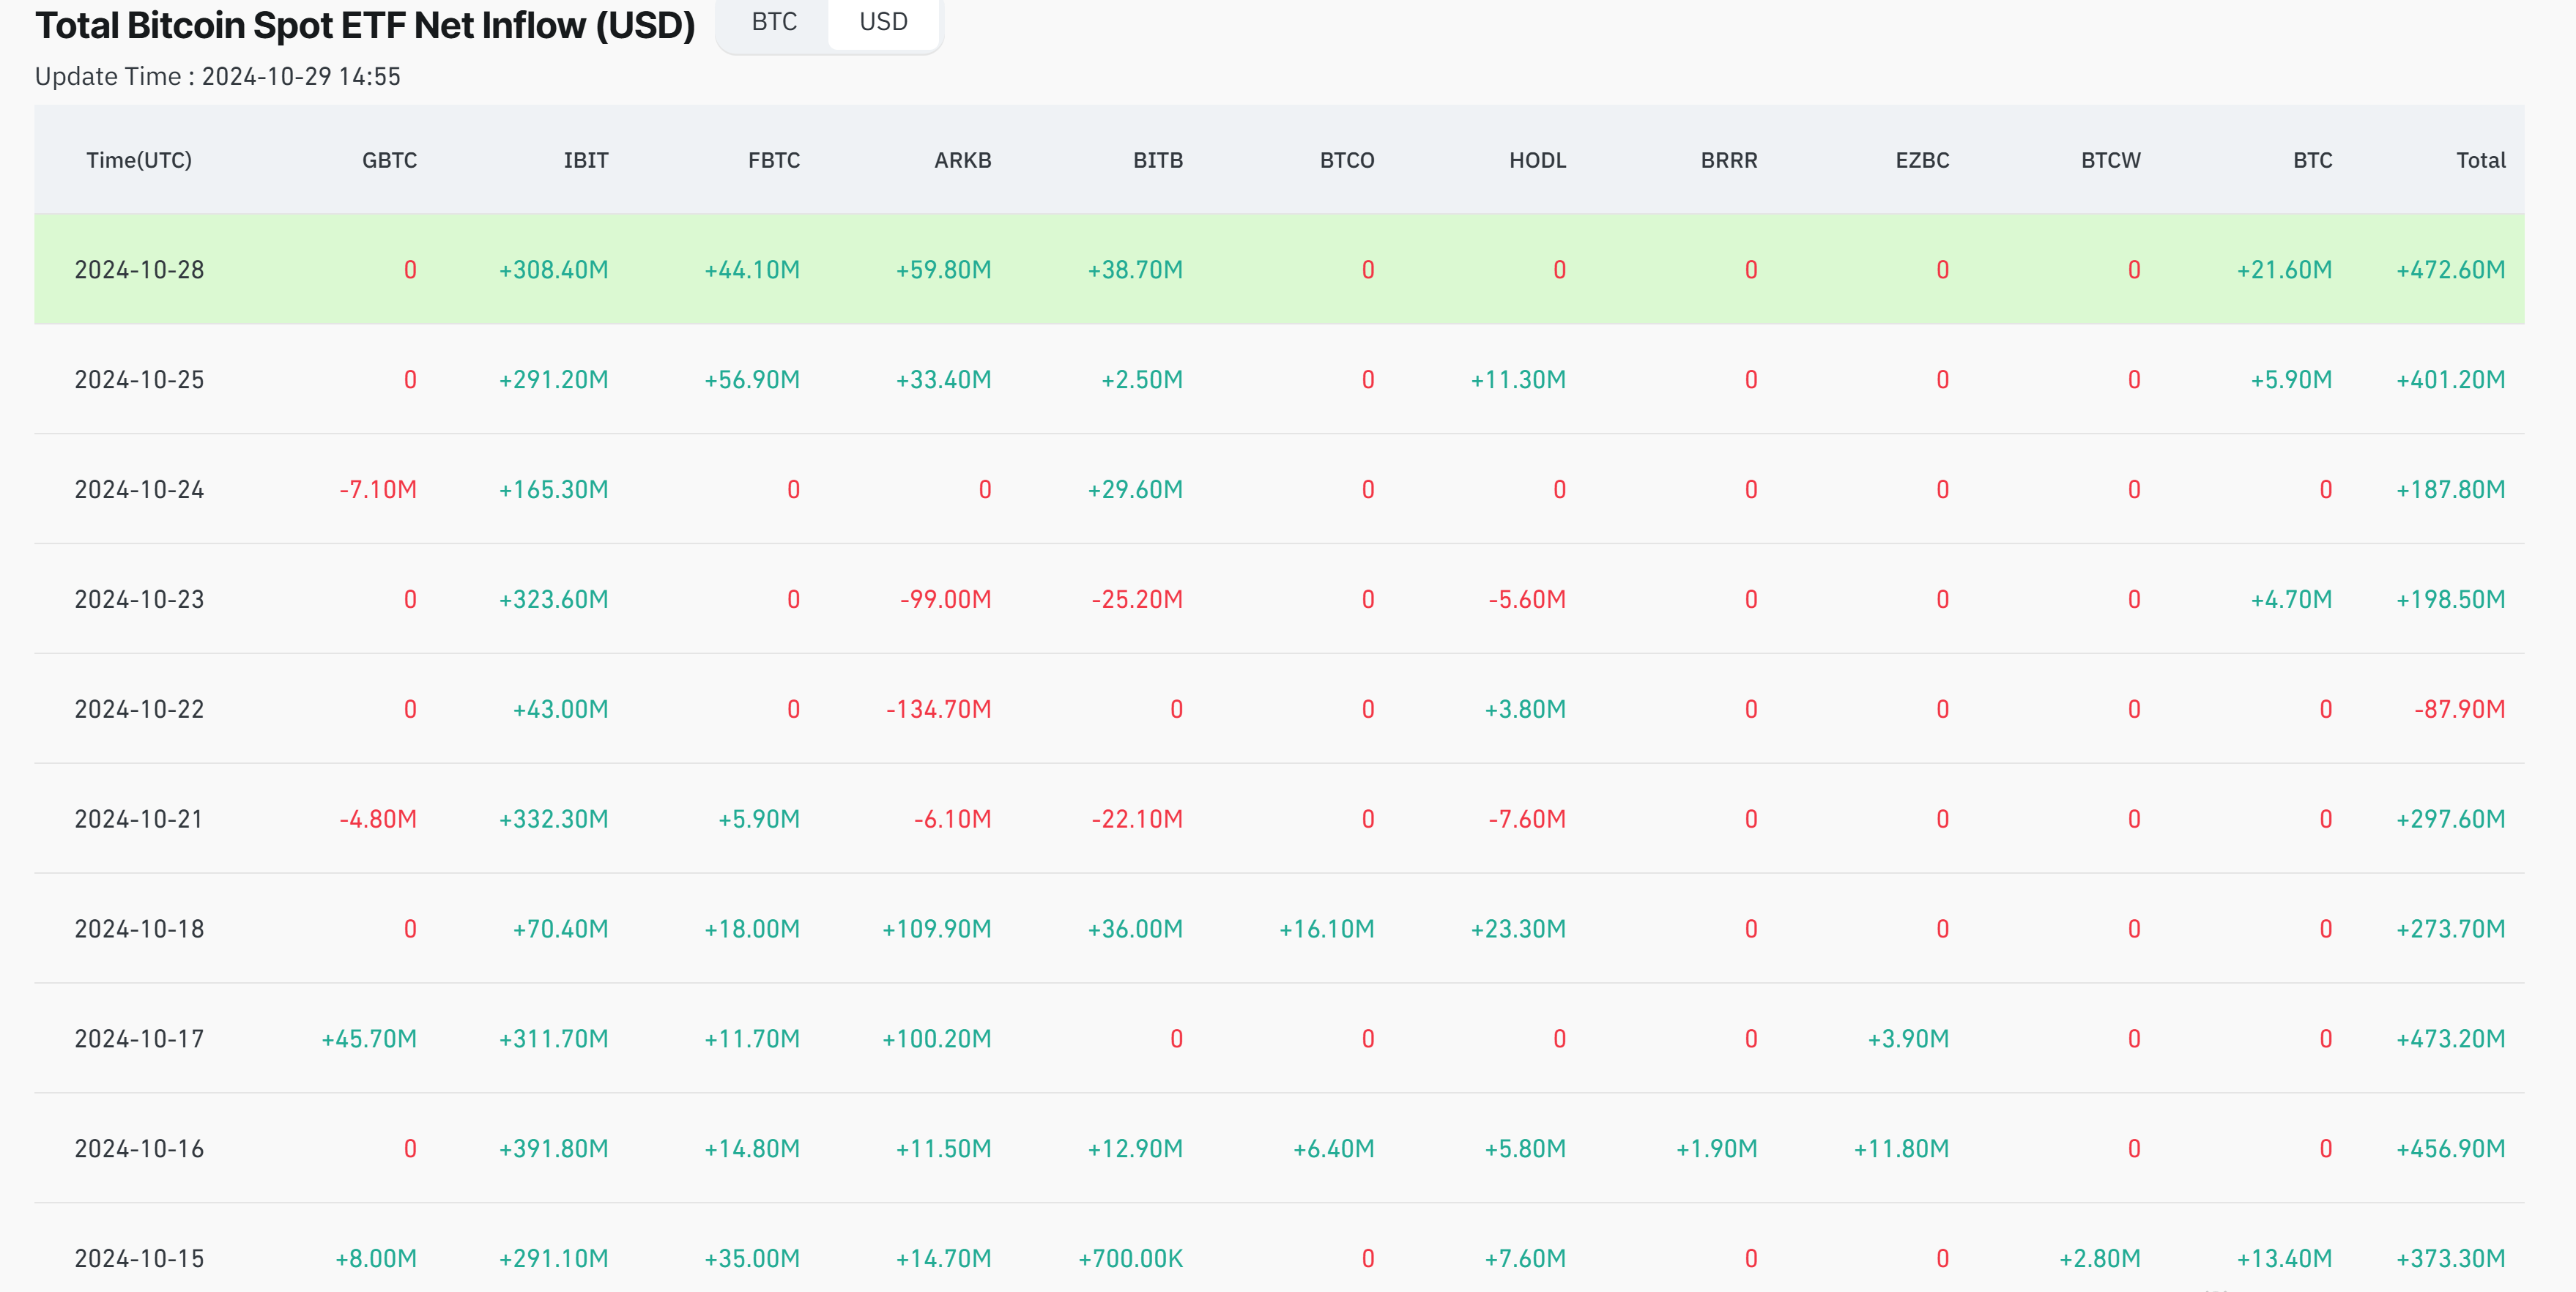Click the 2024-10-17 row date
The width and height of the screenshot is (2576, 1292).
tap(139, 1039)
